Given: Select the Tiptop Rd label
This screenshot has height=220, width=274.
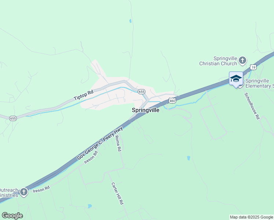Looking at the screenshot, I should click(x=84, y=95).
